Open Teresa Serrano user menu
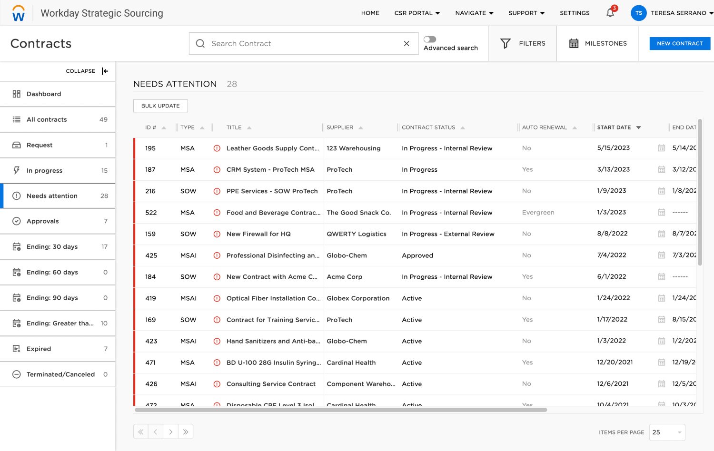Viewport: 714px width, 451px height. pyautogui.click(x=672, y=13)
